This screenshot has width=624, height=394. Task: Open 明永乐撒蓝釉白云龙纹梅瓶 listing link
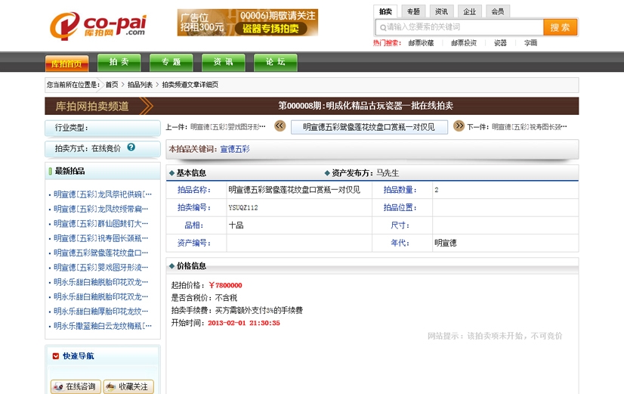103,326
